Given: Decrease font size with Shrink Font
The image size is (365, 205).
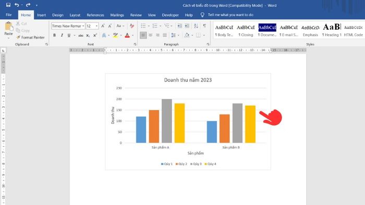Looking at the screenshot, I should click(110, 26).
